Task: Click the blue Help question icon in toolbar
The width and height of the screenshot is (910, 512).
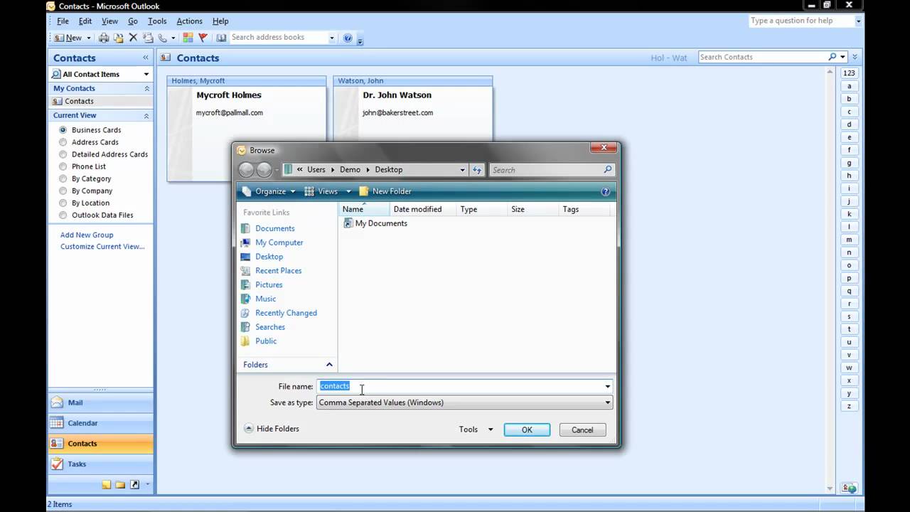Action: click(x=348, y=38)
